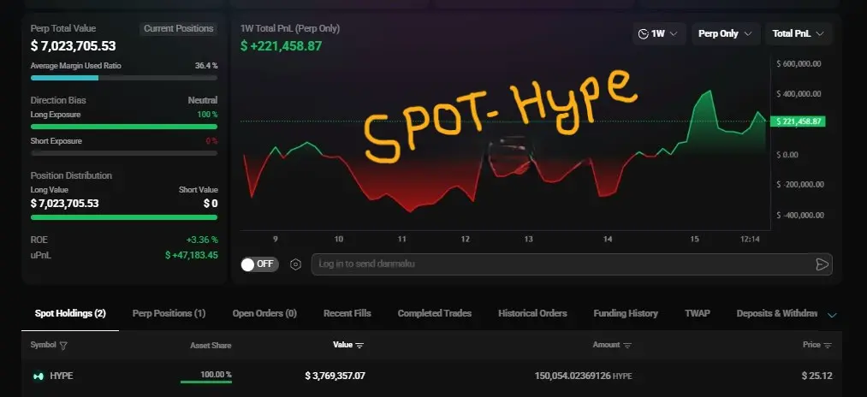The width and height of the screenshot is (867, 397).
Task: Open the 1W timeframe dropdown
Action: click(x=659, y=33)
